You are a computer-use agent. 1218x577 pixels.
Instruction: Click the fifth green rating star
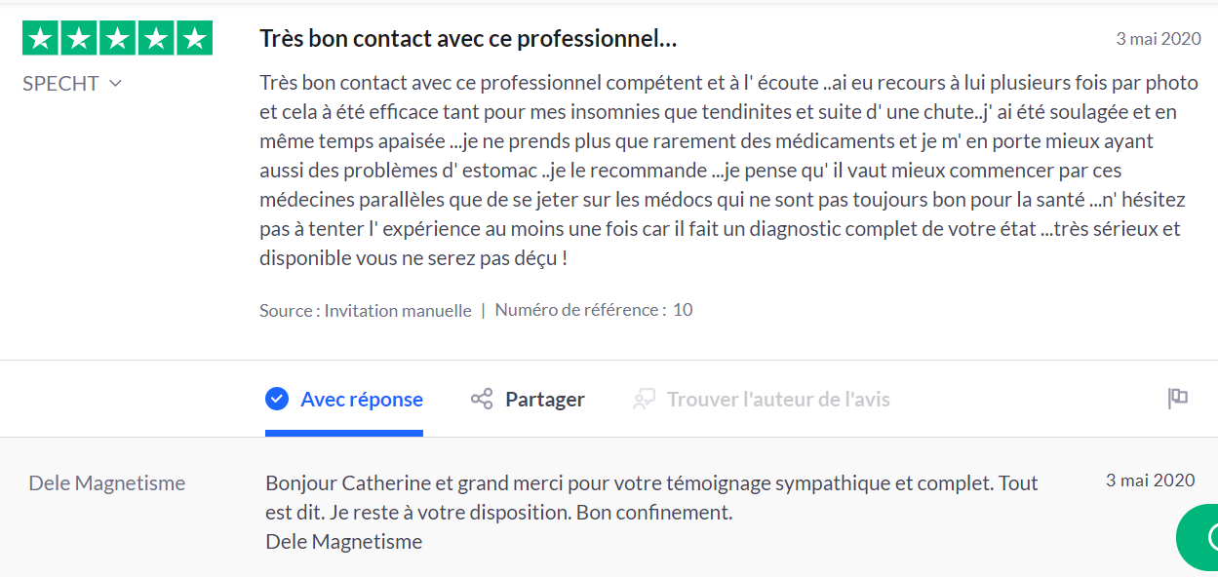[x=195, y=38]
